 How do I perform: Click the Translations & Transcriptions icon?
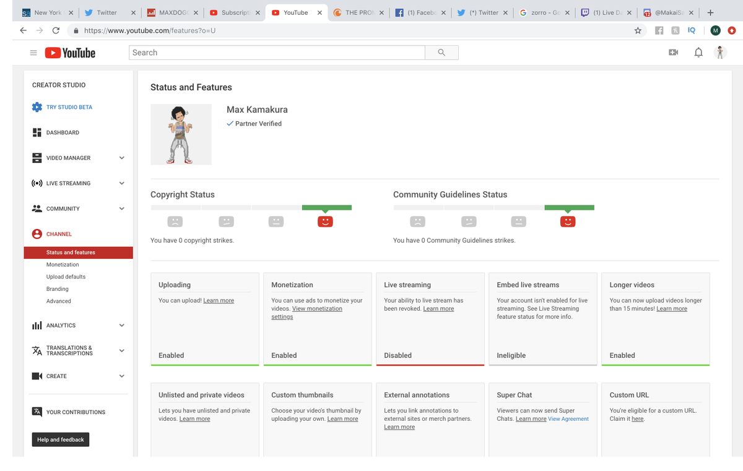coord(37,350)
